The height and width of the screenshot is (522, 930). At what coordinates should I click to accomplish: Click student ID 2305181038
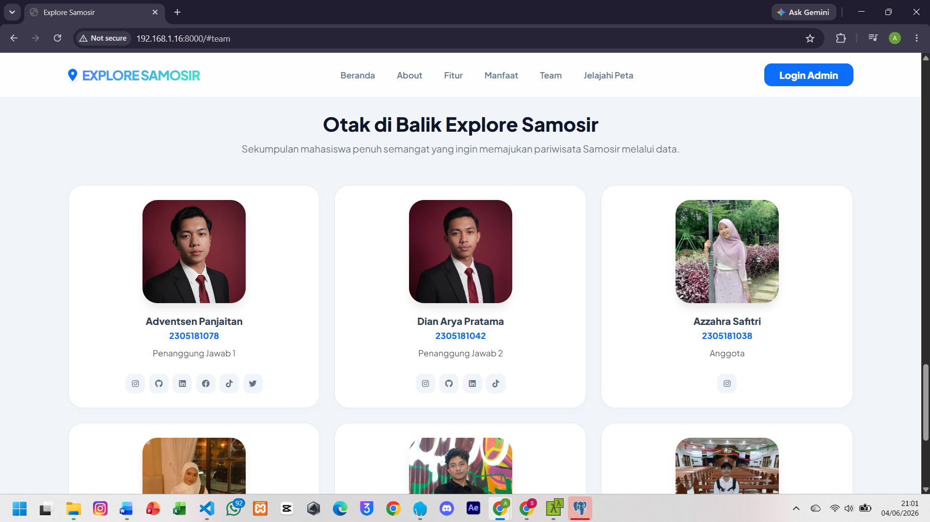(x=727, y=336)
